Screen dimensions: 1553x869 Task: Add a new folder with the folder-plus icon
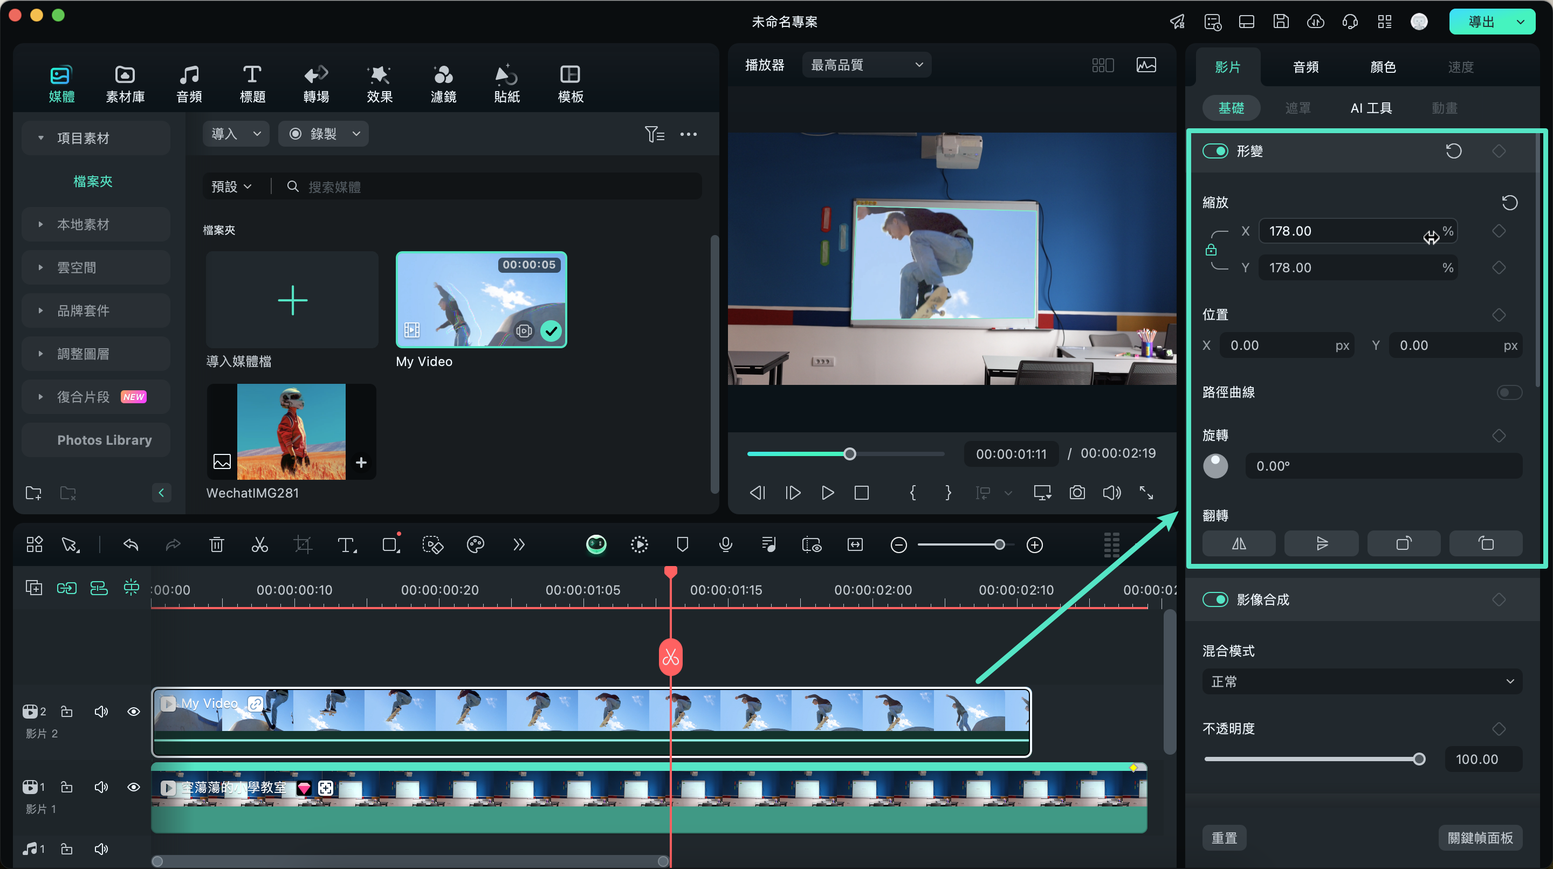click(34, 493)
